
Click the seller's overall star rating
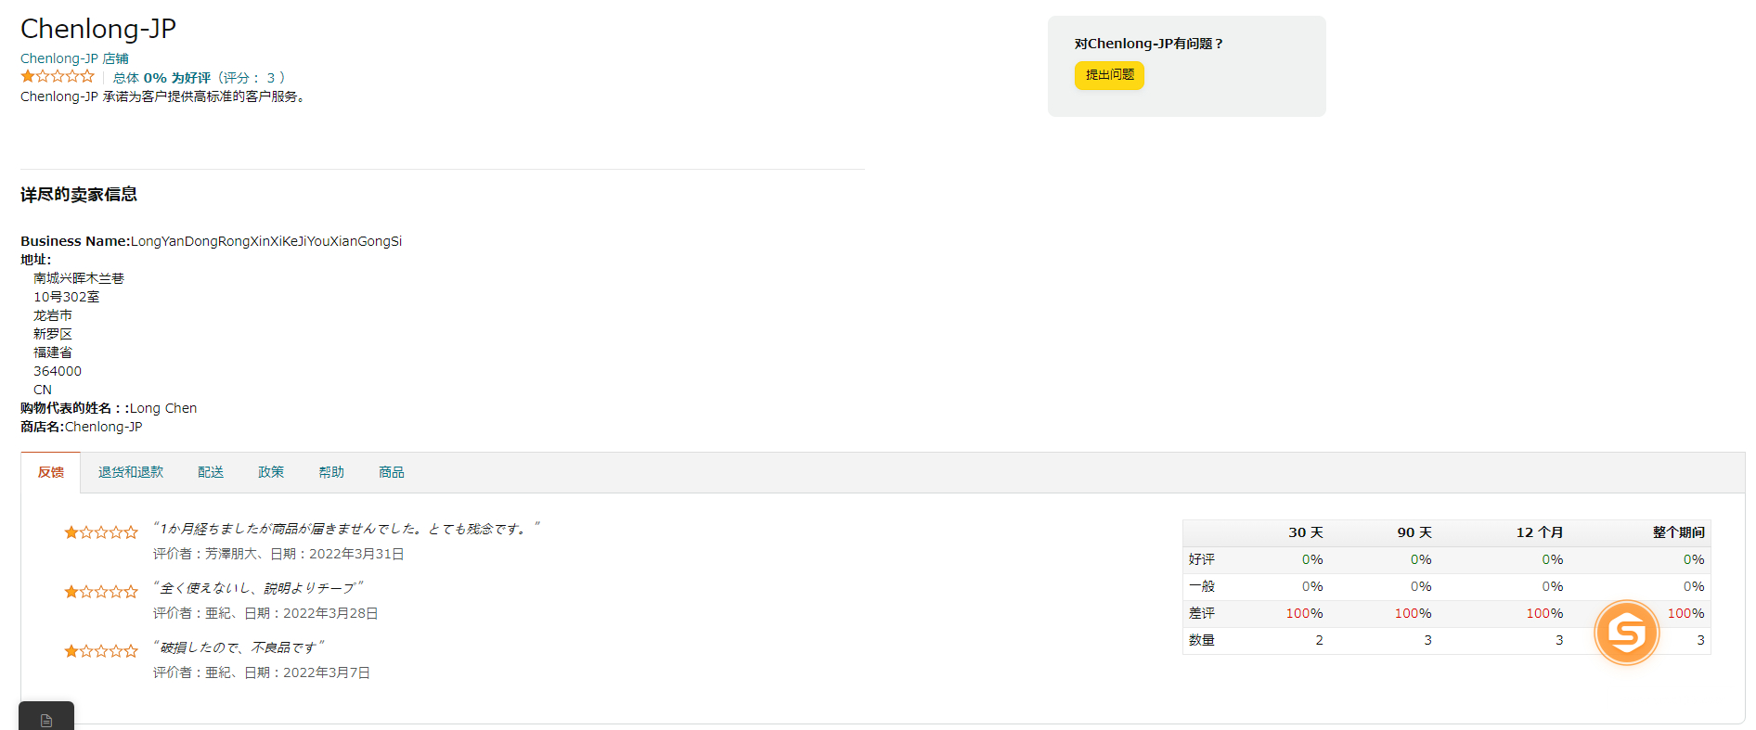(x=58, y=77)
